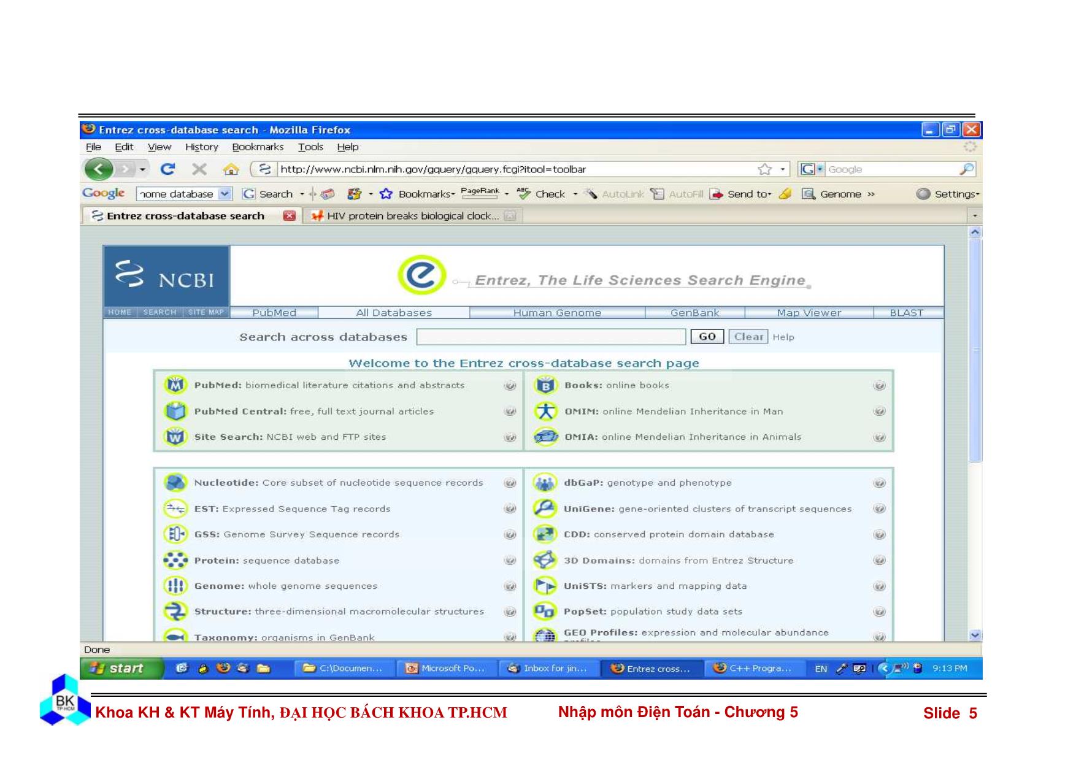Open the Edit menu
The height and width of the screenshot is (760, 1076).
tap(124, 147)
